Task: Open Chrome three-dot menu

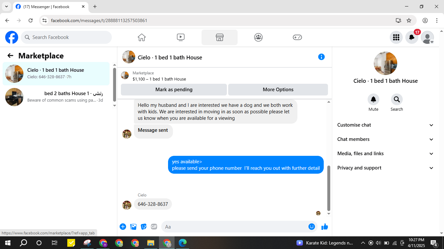Action: pos(437,20)
